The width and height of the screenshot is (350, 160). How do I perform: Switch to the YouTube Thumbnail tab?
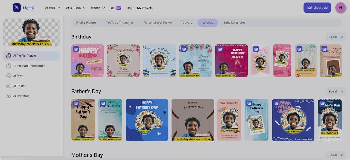[x=120, y=23]
